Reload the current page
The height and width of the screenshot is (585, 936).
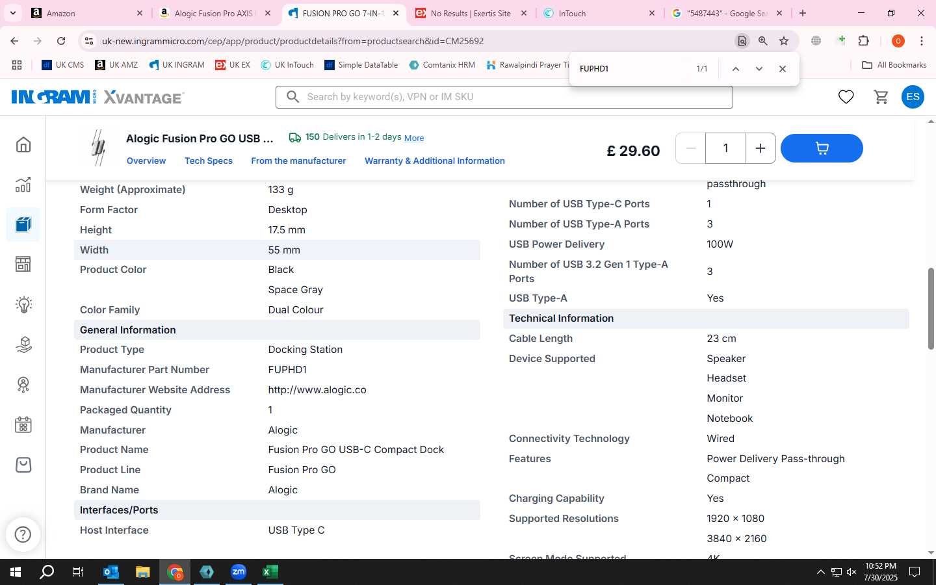point(61,41)
